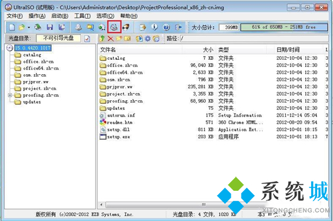Click the Rename folder icon

(x=127, y=39)
